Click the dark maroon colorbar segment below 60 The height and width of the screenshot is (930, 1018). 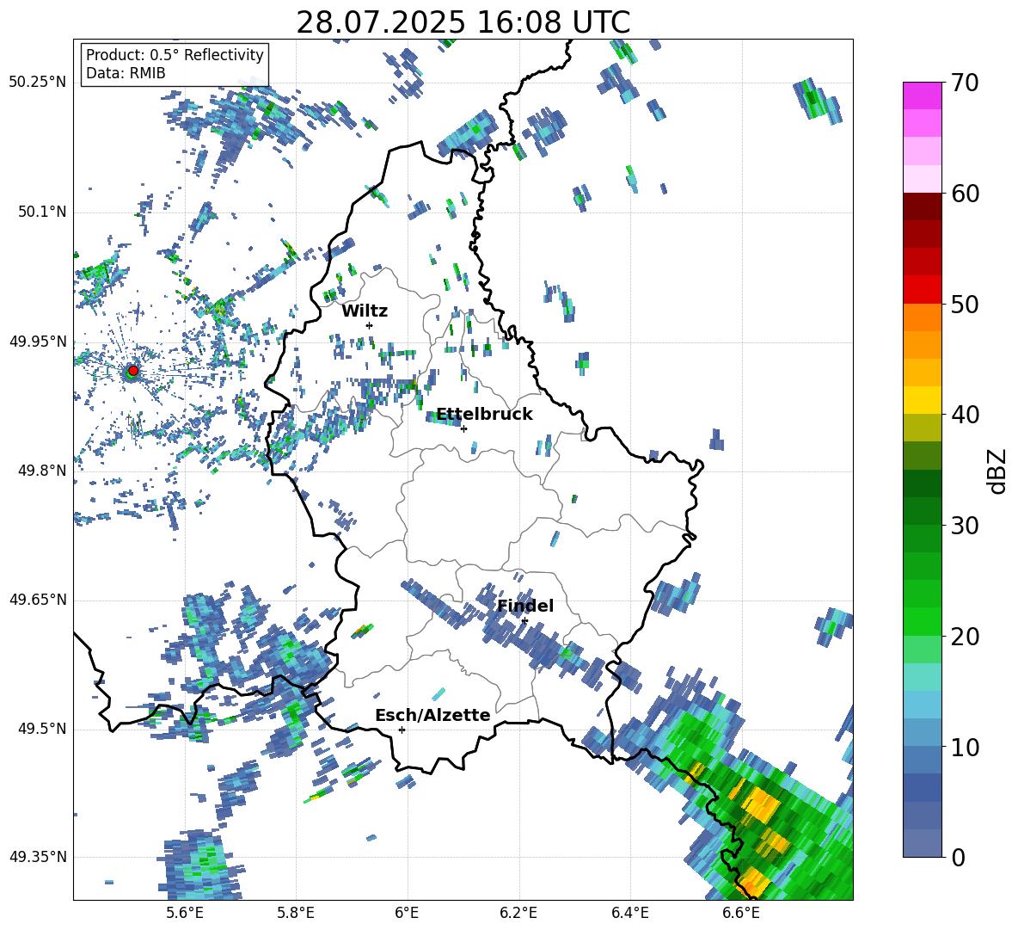coord(923,206)
